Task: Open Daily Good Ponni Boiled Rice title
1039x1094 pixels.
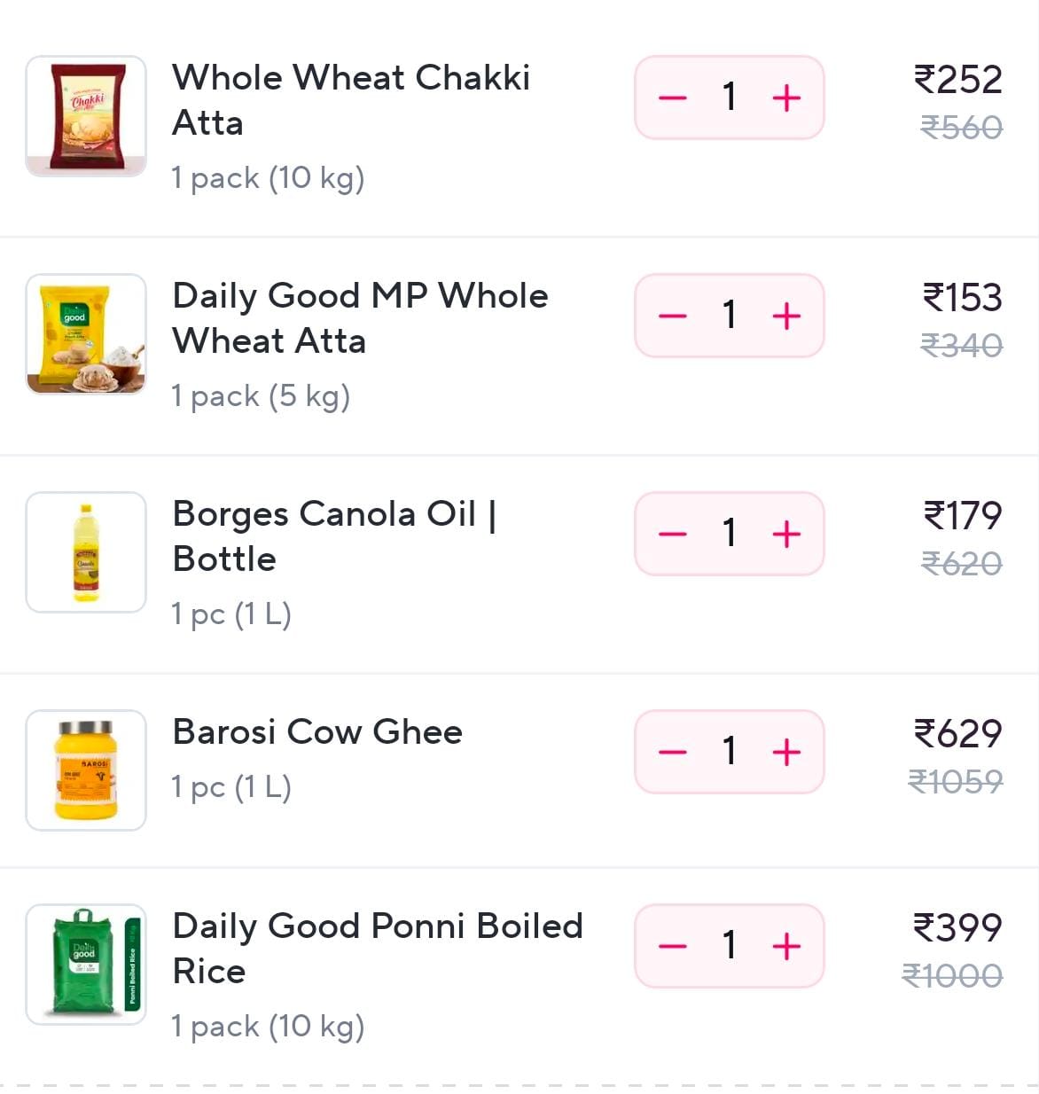Action: (x=377, y=948)
